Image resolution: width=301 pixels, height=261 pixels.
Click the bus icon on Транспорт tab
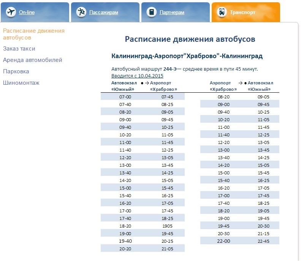(222, 12)
